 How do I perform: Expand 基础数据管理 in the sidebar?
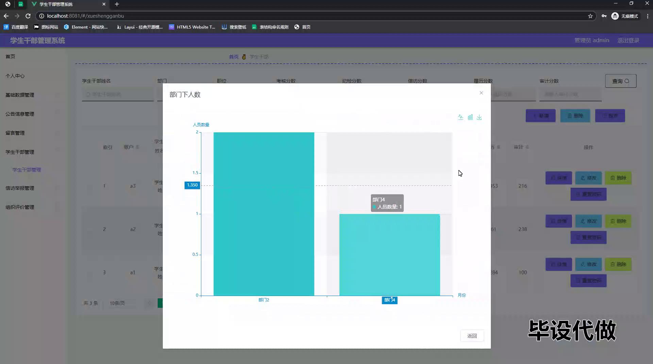pyautogui.click(x=20, y=95)
